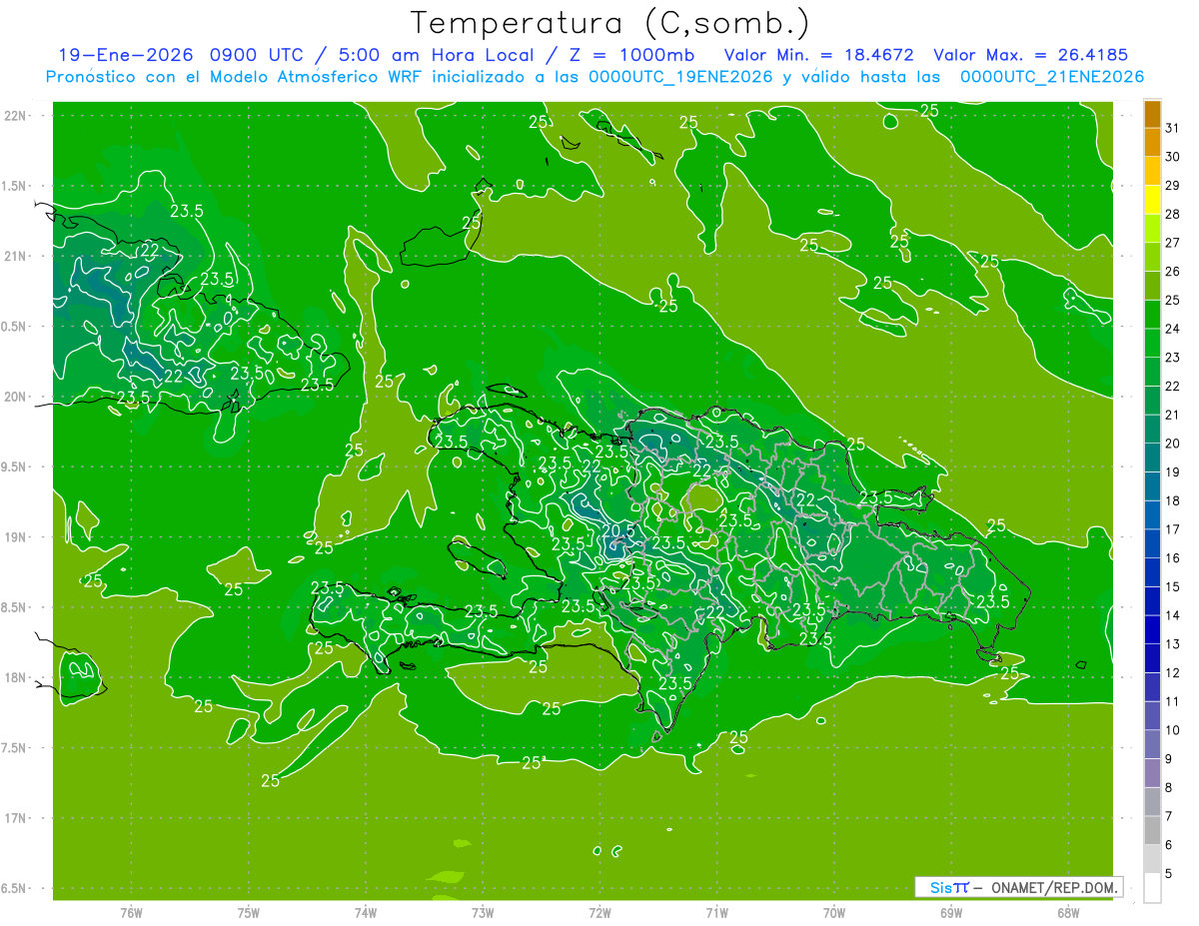Click the '20.5' contour label on Hispaniola
The width and height of the screenshot is (1199, 926).
pos(619,529)
